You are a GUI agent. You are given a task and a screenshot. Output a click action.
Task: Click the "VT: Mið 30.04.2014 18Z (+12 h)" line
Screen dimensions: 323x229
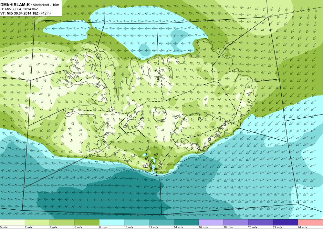[x=25, y=13]
